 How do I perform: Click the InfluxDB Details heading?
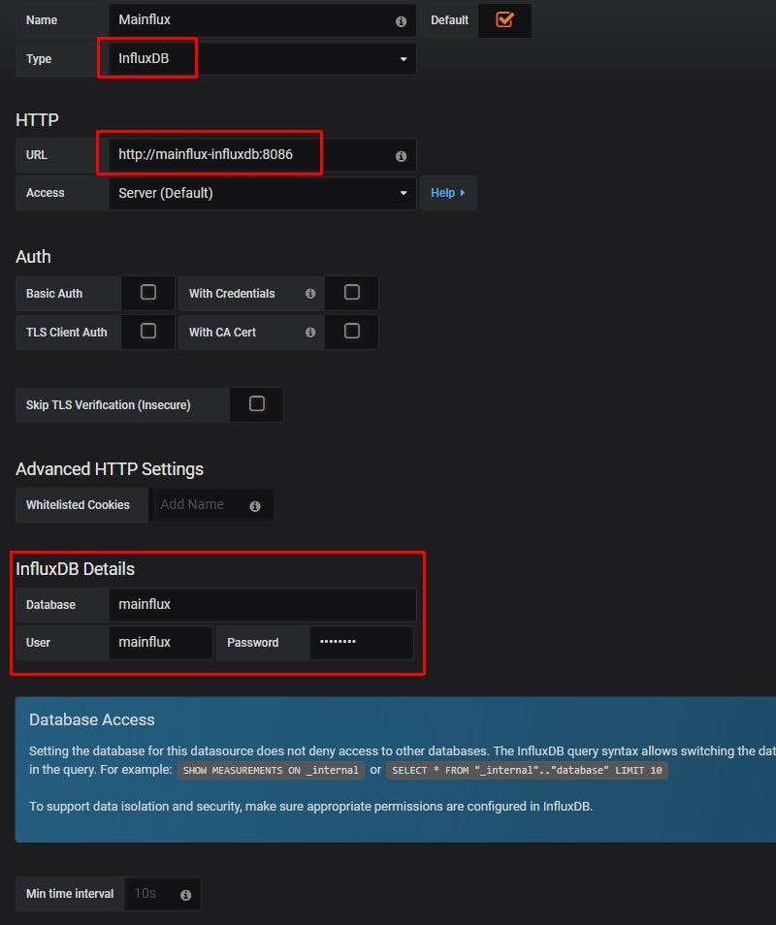[x=75, y=569]
